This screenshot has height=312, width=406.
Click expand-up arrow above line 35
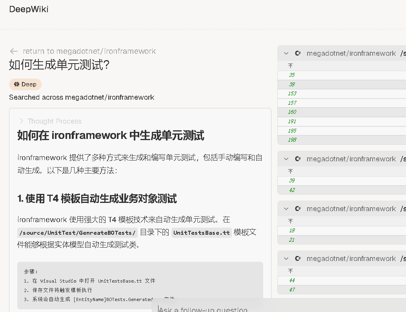coord(291,66)
